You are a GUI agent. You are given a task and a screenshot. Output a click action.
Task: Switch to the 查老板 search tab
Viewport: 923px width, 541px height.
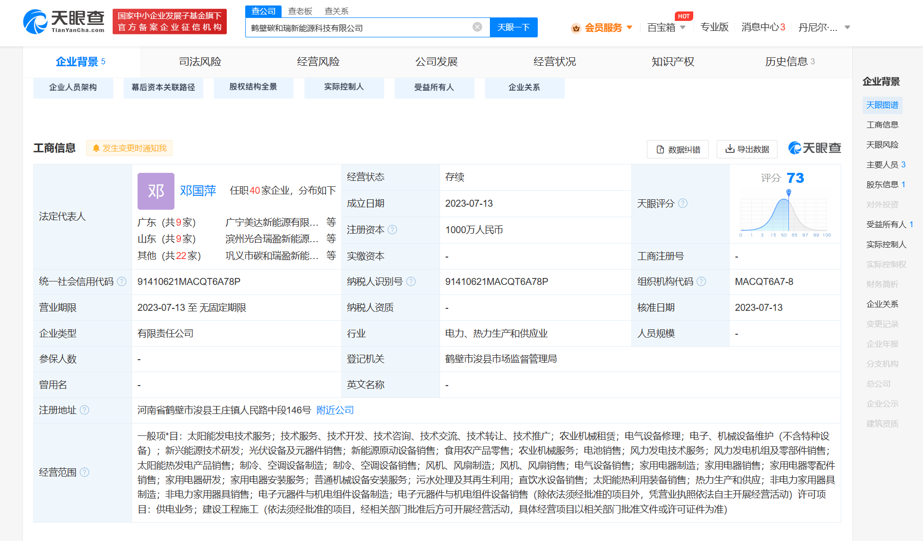(x=300, y=11)
